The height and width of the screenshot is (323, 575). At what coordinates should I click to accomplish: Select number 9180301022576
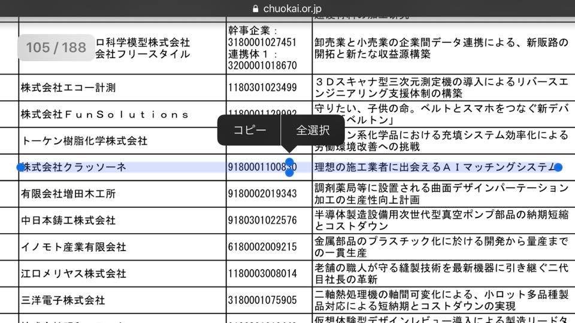pos(262,221)
